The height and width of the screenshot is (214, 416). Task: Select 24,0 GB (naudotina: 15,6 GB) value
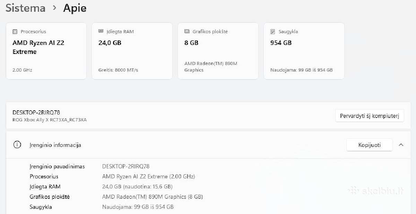pyautogui.click(x=137, y=186)
